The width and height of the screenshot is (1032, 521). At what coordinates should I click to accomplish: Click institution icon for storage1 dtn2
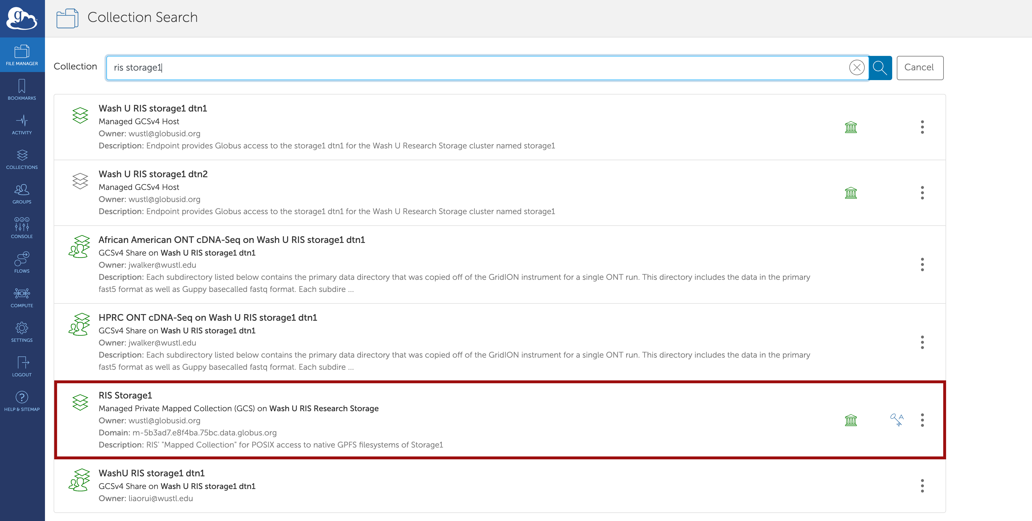coord(851,193)
